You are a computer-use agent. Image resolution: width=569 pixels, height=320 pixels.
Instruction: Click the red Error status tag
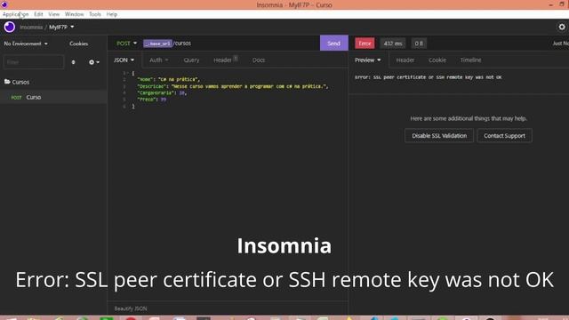(365, 44)
